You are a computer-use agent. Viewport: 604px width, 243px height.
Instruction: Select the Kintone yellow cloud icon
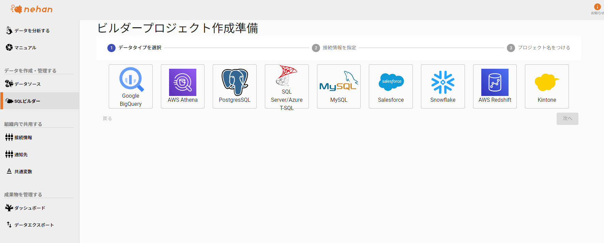547,82
